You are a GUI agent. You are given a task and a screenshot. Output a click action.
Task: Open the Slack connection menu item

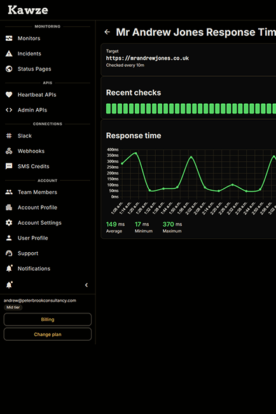tap(48, 136)
